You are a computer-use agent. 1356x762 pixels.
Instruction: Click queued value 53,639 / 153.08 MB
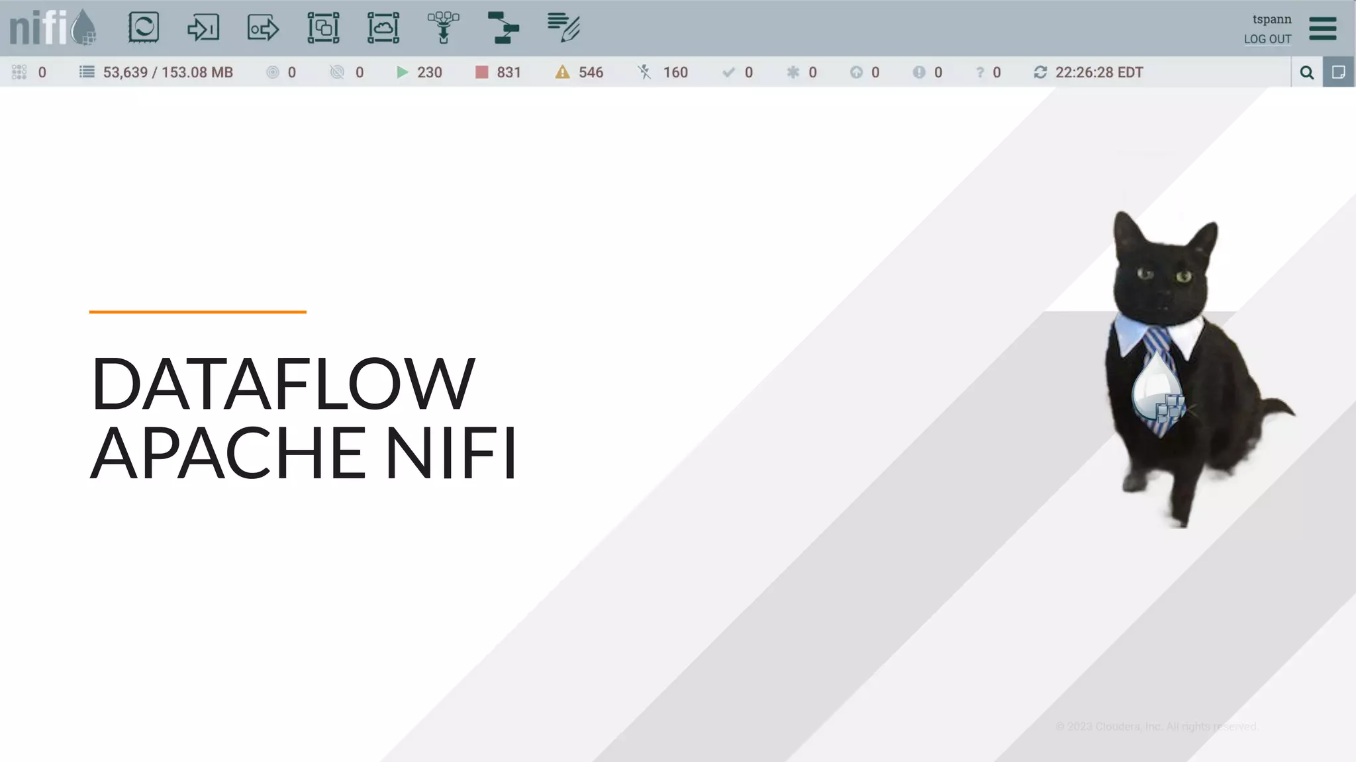[x=168, y=72]
